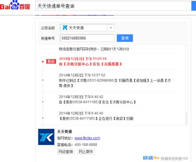Select the timeline dot for 下午6:40:42 entry
196x162 pixels.
(43, 102)
